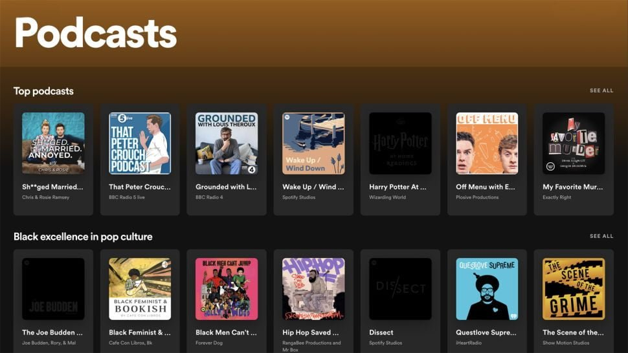Select the 'Wake Up / Wind ...' title text
Screen dimensions: 628x353
(313, 187)
